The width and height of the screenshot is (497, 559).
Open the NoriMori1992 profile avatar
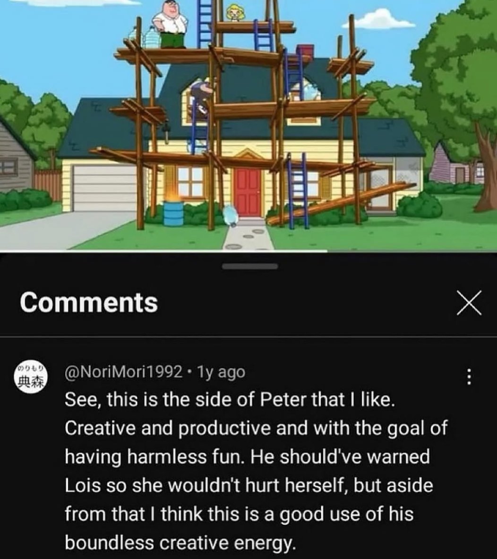(31, 378)
